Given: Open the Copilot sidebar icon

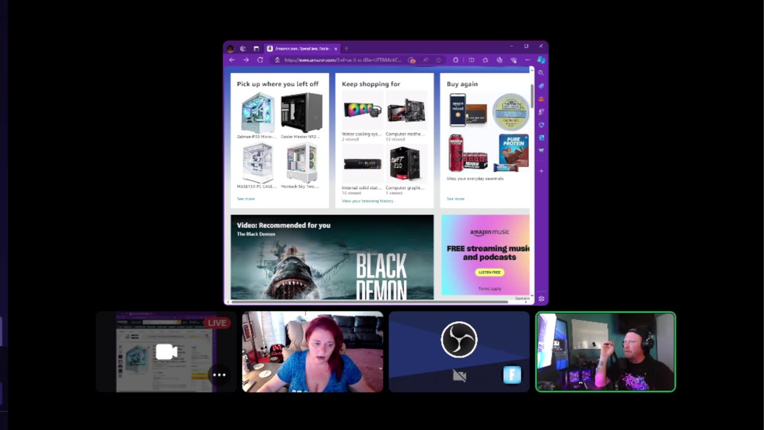Looking at the screenshot, I should pyautogui.click(x=541, y=60).
